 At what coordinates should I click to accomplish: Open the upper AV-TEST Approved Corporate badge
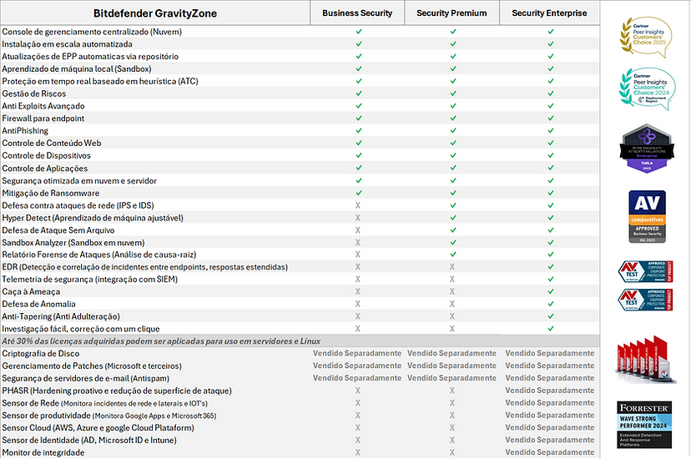coord(645,271)
